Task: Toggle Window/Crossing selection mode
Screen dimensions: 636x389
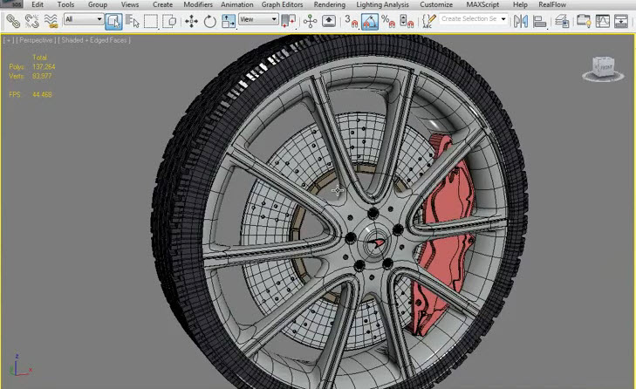Action: (x=168, y=21)
